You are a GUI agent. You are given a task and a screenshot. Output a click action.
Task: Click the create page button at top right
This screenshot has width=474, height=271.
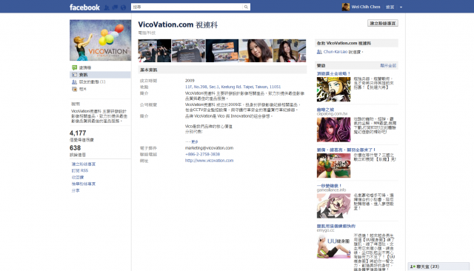point(383,23)
